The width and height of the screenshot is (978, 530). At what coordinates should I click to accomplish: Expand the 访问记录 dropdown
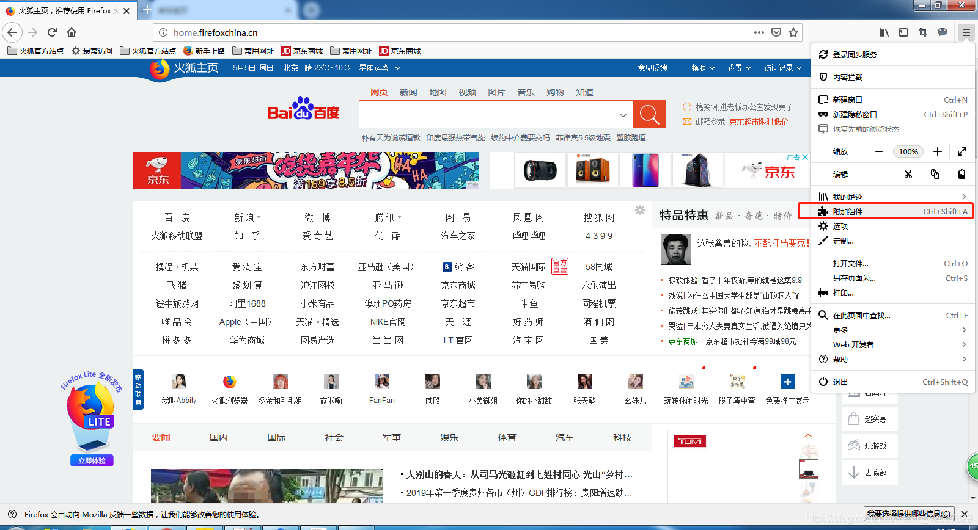point(782,68)
